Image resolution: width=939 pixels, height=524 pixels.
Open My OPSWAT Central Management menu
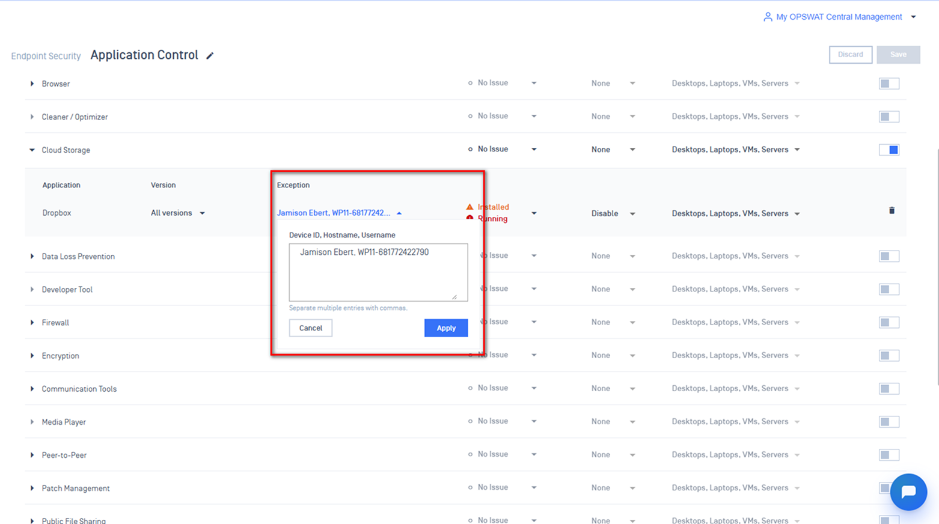point(839,17)
